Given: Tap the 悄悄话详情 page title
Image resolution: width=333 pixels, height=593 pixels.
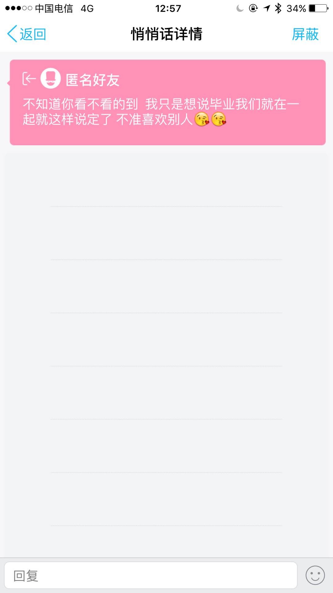Looking at the screenshot, I should tap(166, 34).
